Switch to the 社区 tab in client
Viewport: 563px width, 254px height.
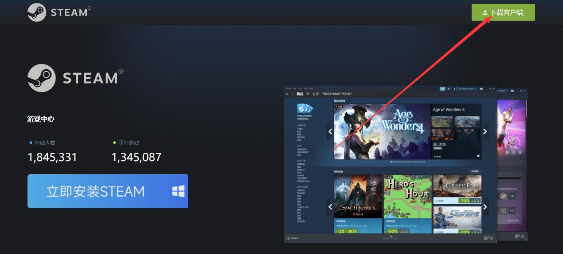[x=316, y=94]
